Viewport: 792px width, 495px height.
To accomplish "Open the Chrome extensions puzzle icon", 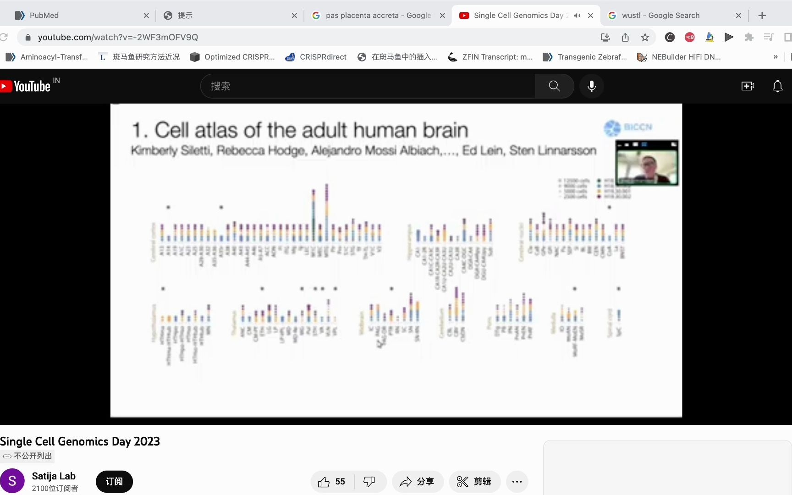I will click(x=749, y=37).
